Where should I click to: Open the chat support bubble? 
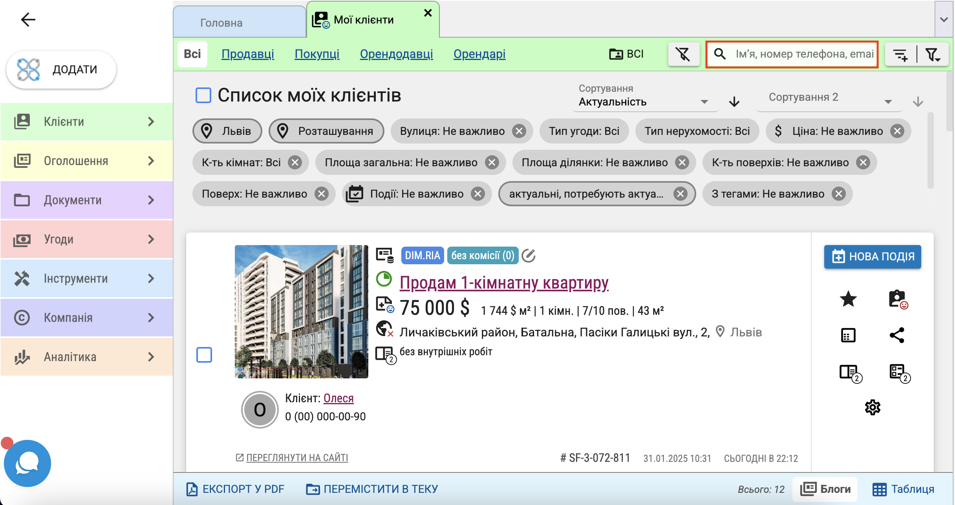pos(27,463)
